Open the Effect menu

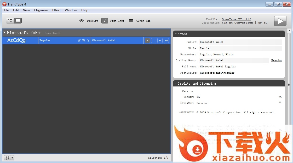(56, 10)
